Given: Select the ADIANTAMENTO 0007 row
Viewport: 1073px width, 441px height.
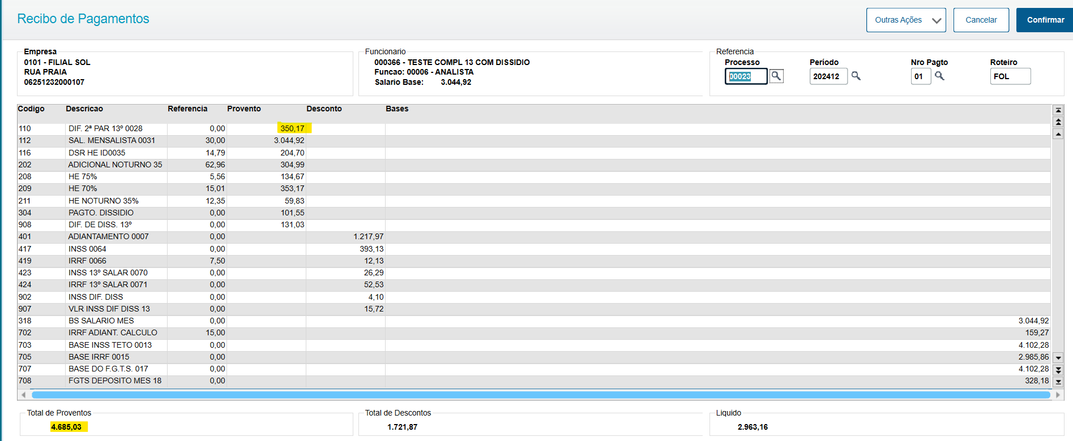Looking at the screenshot, I should point(533,236).
